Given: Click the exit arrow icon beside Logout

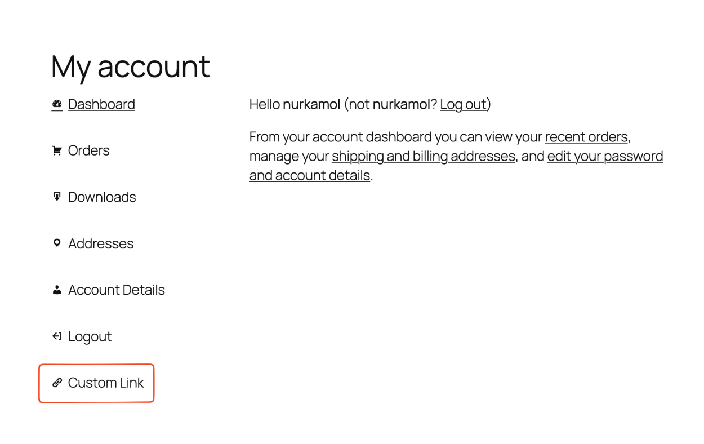Looking at the screenshot, I should click(x=56, y=336).
